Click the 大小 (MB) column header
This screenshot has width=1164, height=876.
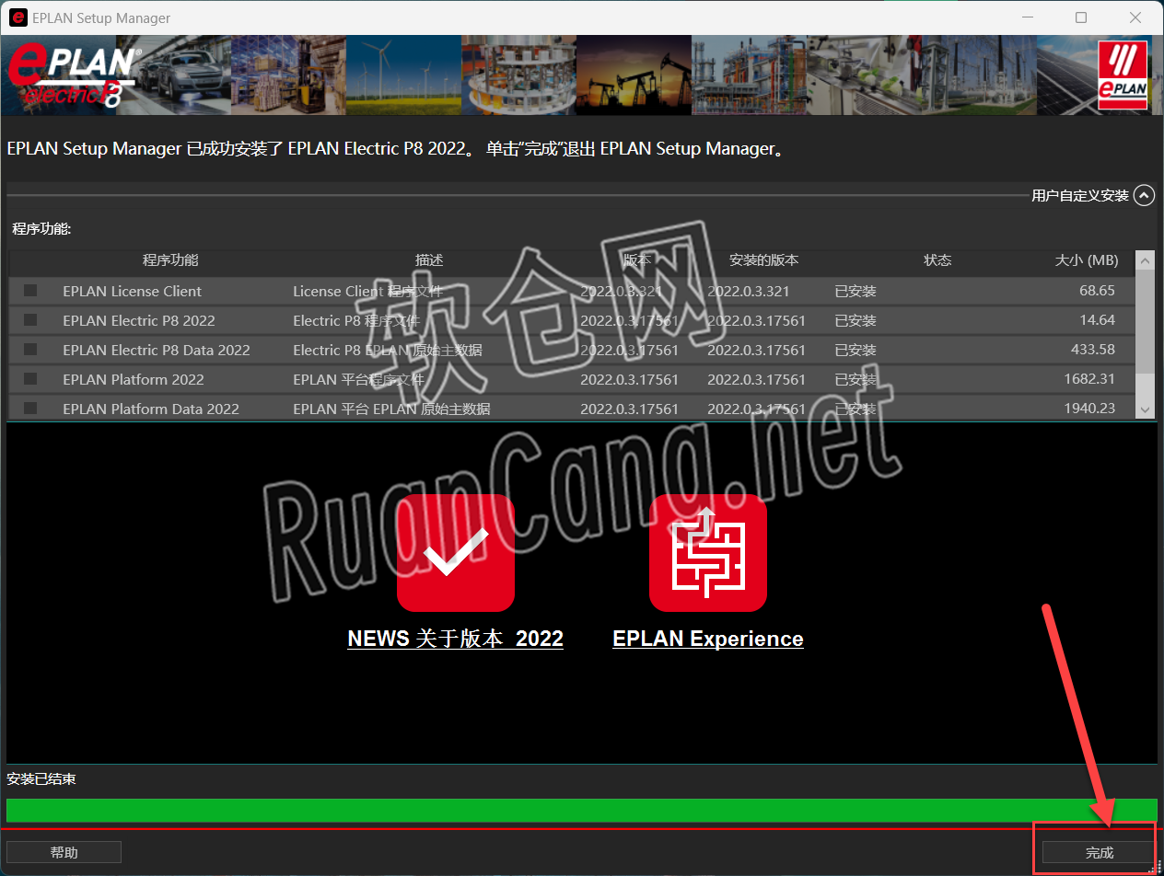[1086, 260]
